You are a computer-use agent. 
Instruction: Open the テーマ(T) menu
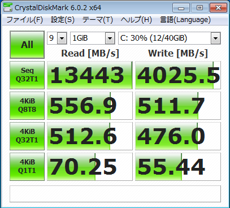coord(98,20)
